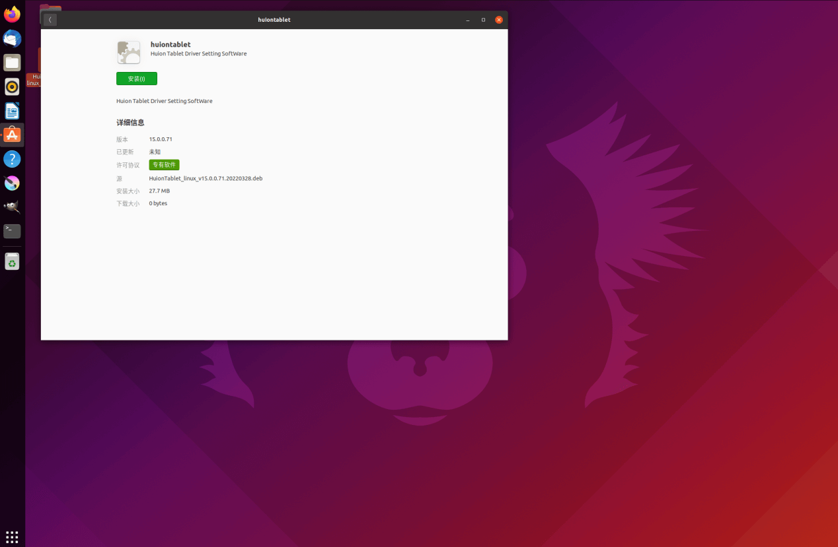Click the installed size value 27.7 MB
The width and height of the screenshot is (838, 547).
tap(159, 191)
